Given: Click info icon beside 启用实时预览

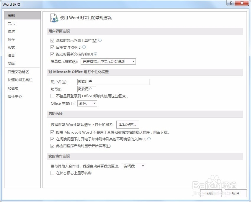Looking at the screenshot, I should click(84, 47).
